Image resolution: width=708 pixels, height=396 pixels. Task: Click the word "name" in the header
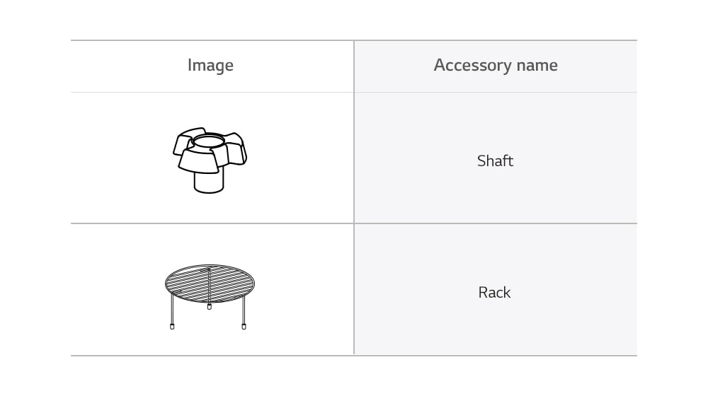click(537, 66)
